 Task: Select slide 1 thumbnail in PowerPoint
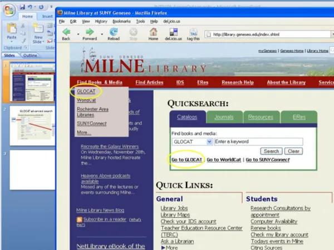click(32, 82)
